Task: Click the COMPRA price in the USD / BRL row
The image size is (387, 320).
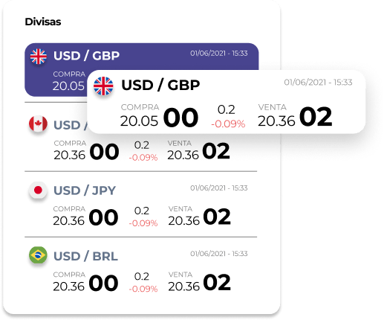Action: click(85, 283)
